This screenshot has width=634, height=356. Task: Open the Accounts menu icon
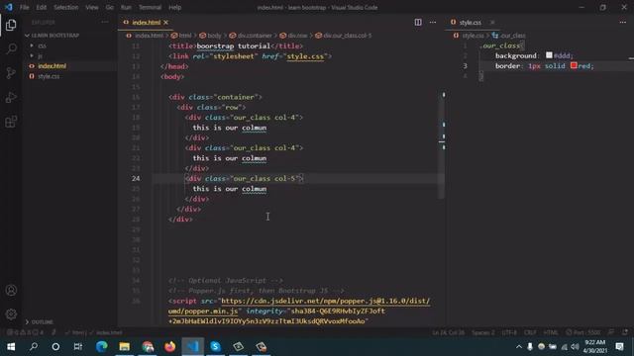tap(11, 290)
